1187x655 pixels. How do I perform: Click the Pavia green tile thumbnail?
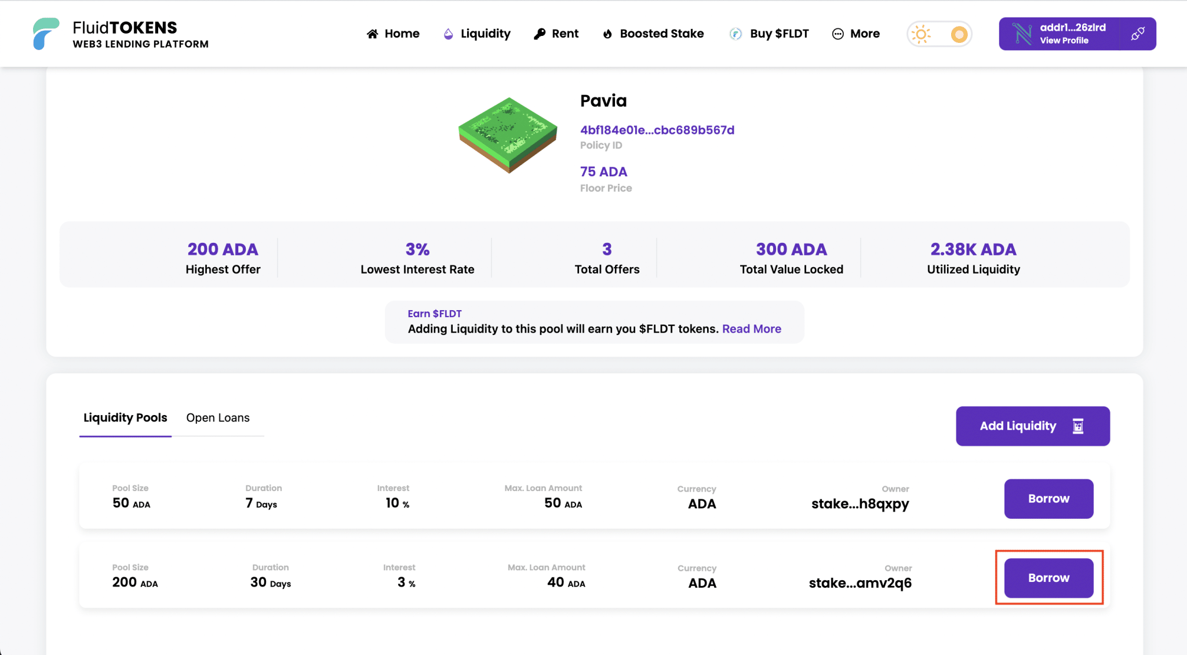coord(507,134)
